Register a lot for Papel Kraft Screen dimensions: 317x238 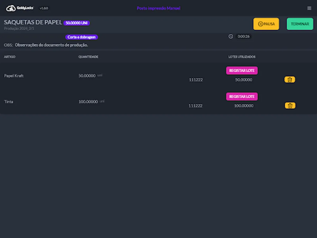[x=242, y=71]
